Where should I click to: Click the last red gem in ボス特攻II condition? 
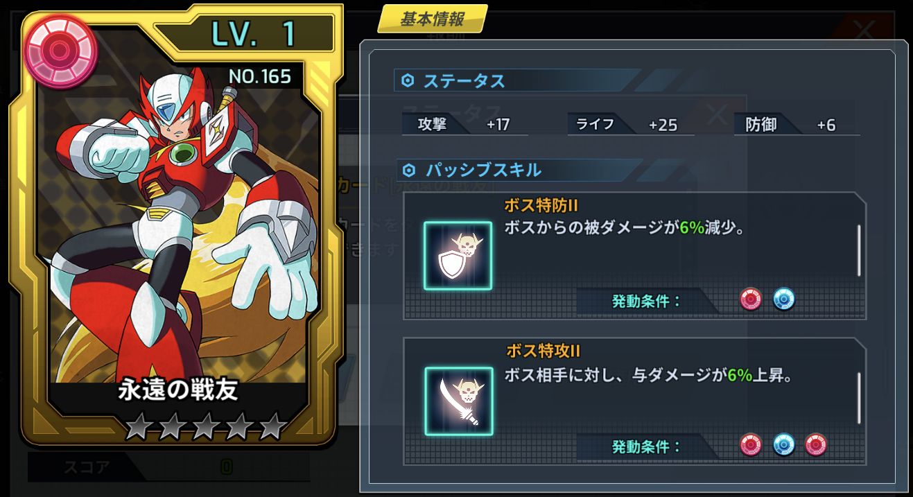[x=817, y=444]
